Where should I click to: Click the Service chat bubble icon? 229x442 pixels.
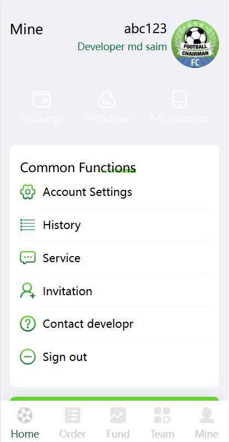click(28, 258)
